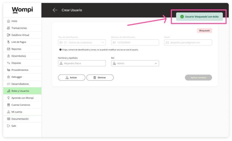232x141 pixels.
Task: Click the back arrow beside Crear Usuario
Action: point(55,10)
